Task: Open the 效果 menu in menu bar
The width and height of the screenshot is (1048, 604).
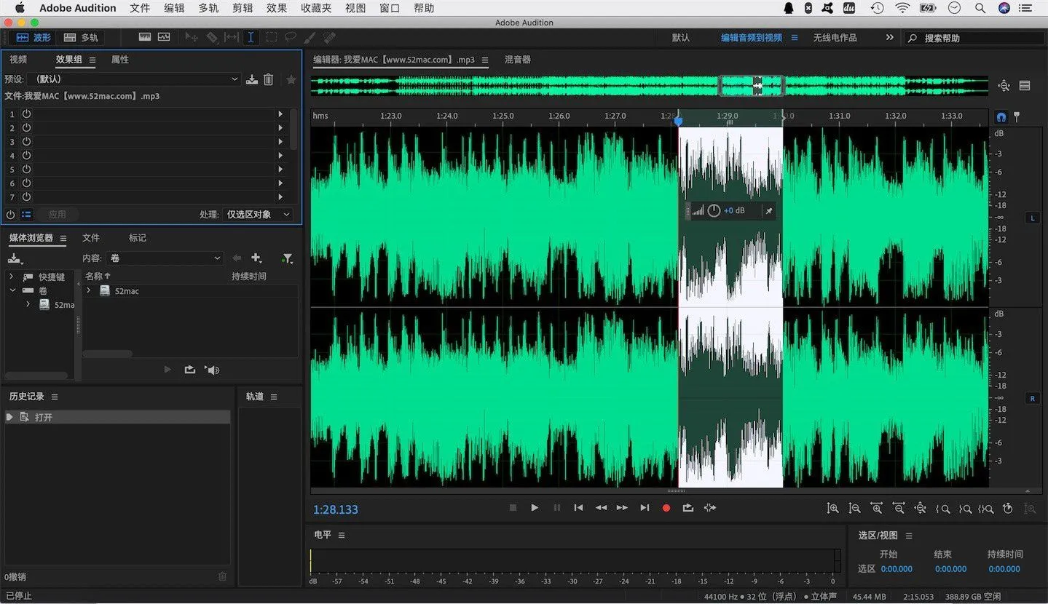Action: (277, 8)
